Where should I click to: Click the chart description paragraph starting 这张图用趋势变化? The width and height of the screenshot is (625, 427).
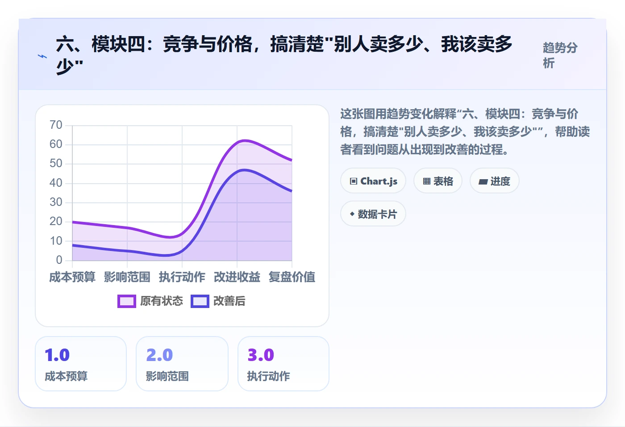[x=465, y=131]
